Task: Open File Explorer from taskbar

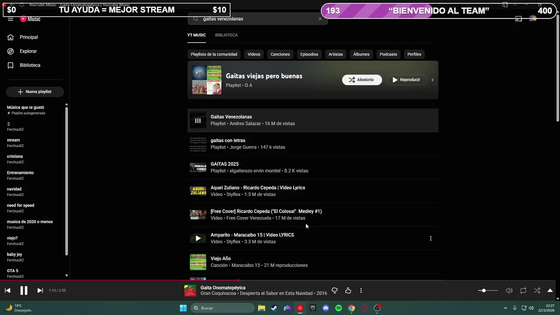Action: (x=261, y=308)
